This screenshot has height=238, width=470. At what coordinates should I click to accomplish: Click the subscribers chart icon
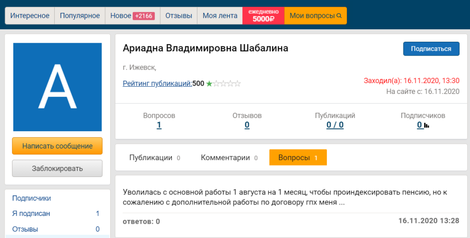(426, 125)
